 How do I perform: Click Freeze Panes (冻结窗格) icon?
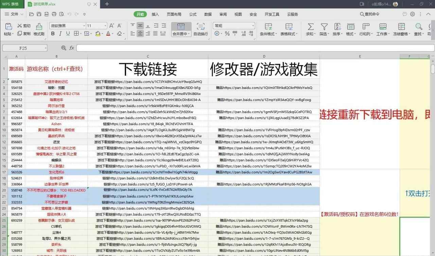coord(401,27)
